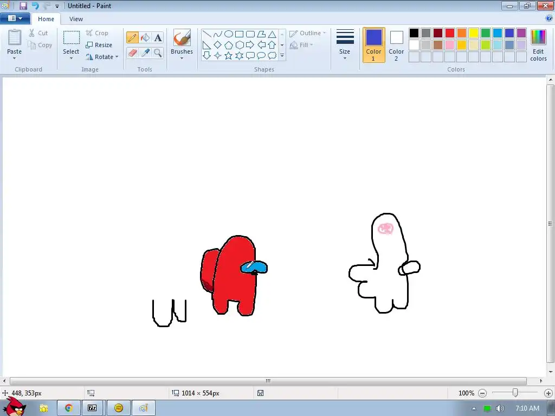The image size is (555, 416).
Task: Choose the Curve shape
Action: coord(218,34)
